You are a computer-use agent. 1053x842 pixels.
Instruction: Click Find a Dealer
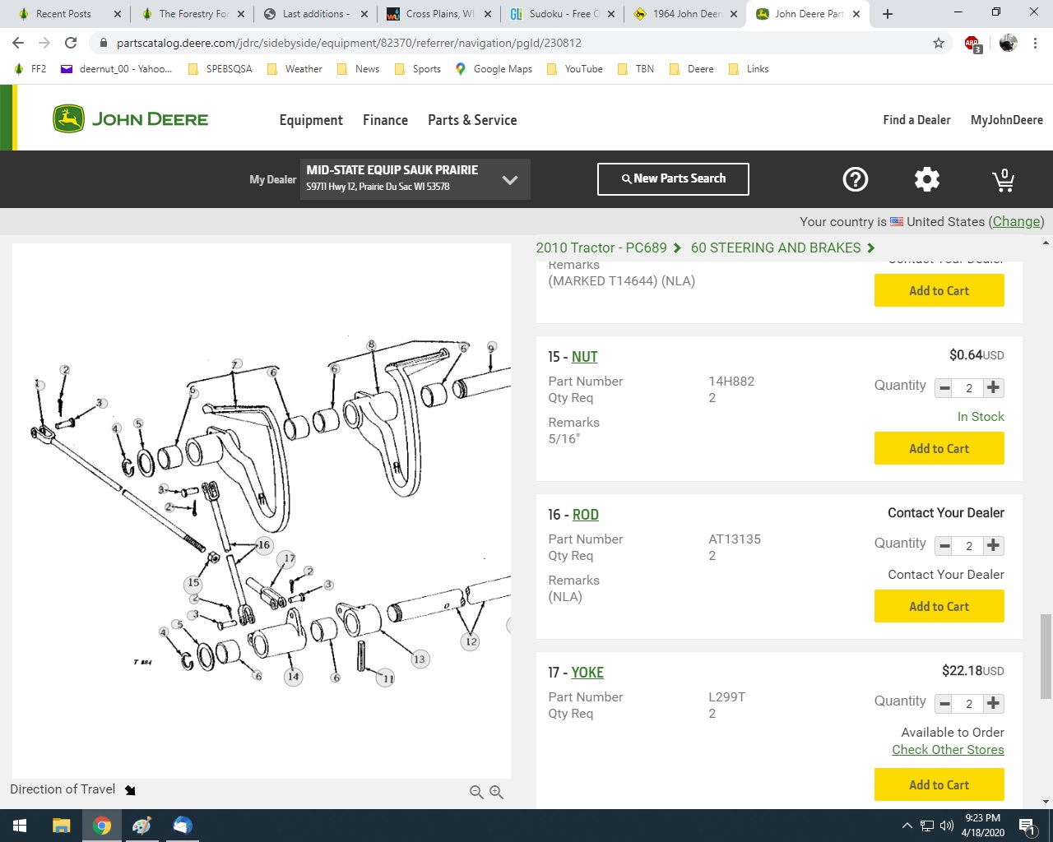coord(916,120)
